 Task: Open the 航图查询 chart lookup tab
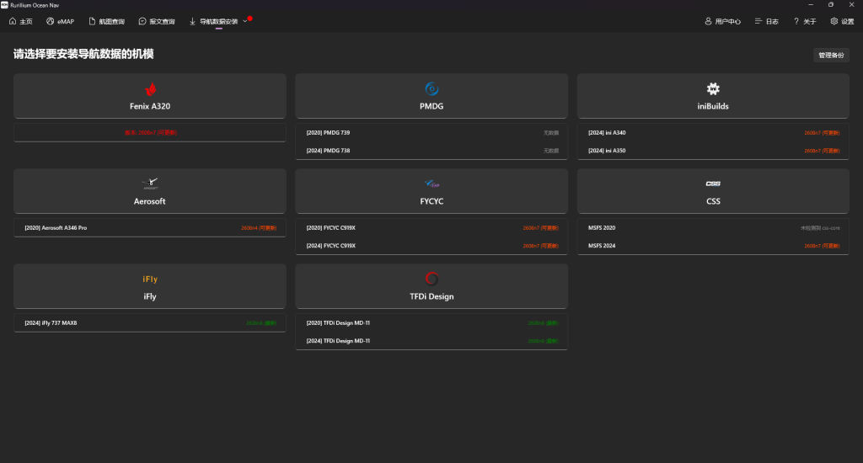point(107,21)
